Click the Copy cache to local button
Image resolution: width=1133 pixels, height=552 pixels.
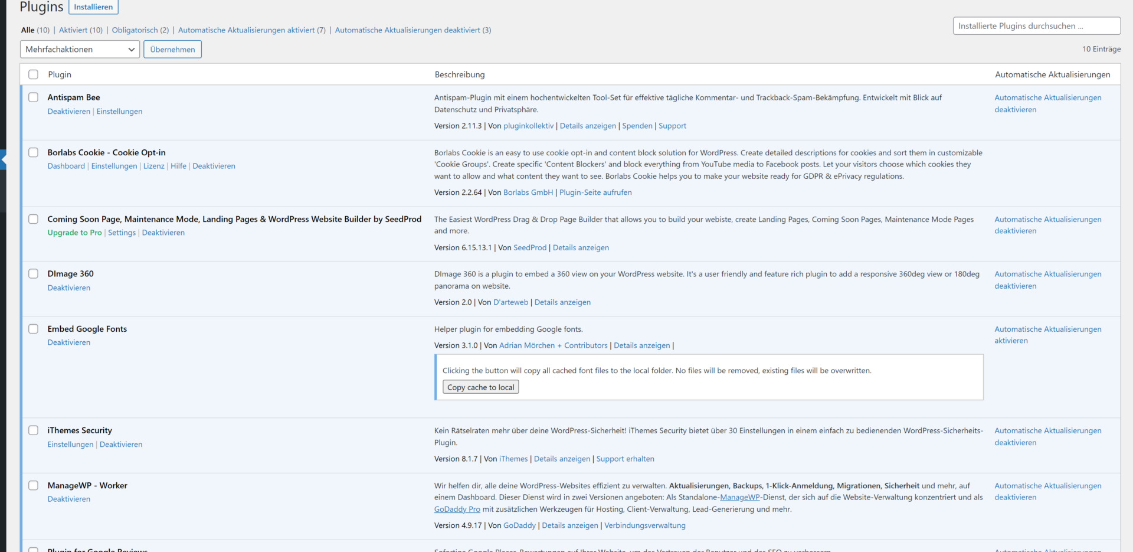coord(480,387)
